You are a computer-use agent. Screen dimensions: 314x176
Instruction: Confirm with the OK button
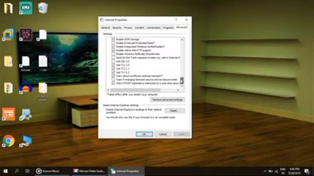tap(144, 134)
